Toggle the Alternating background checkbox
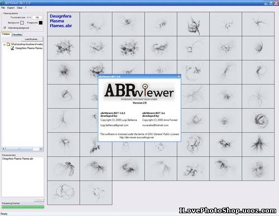The width and height of the screenshot is (279, 216). tap(5, 28)
